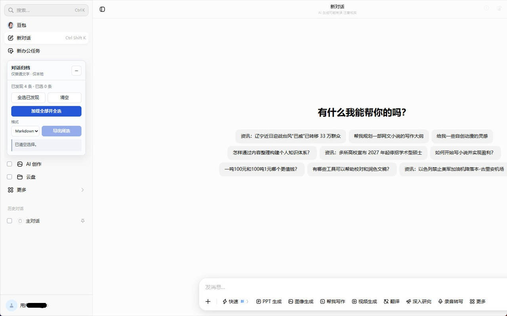This screenshot has height=316, width=507.
Task: Click the 全选已发现 button
Action: [28, 98]
